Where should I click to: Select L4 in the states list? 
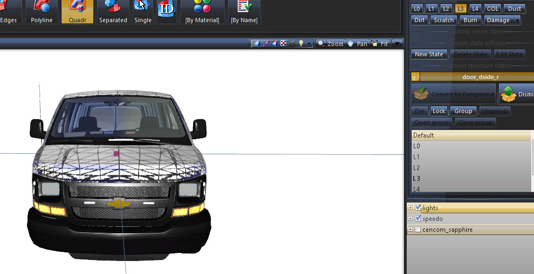coord(471,188)
